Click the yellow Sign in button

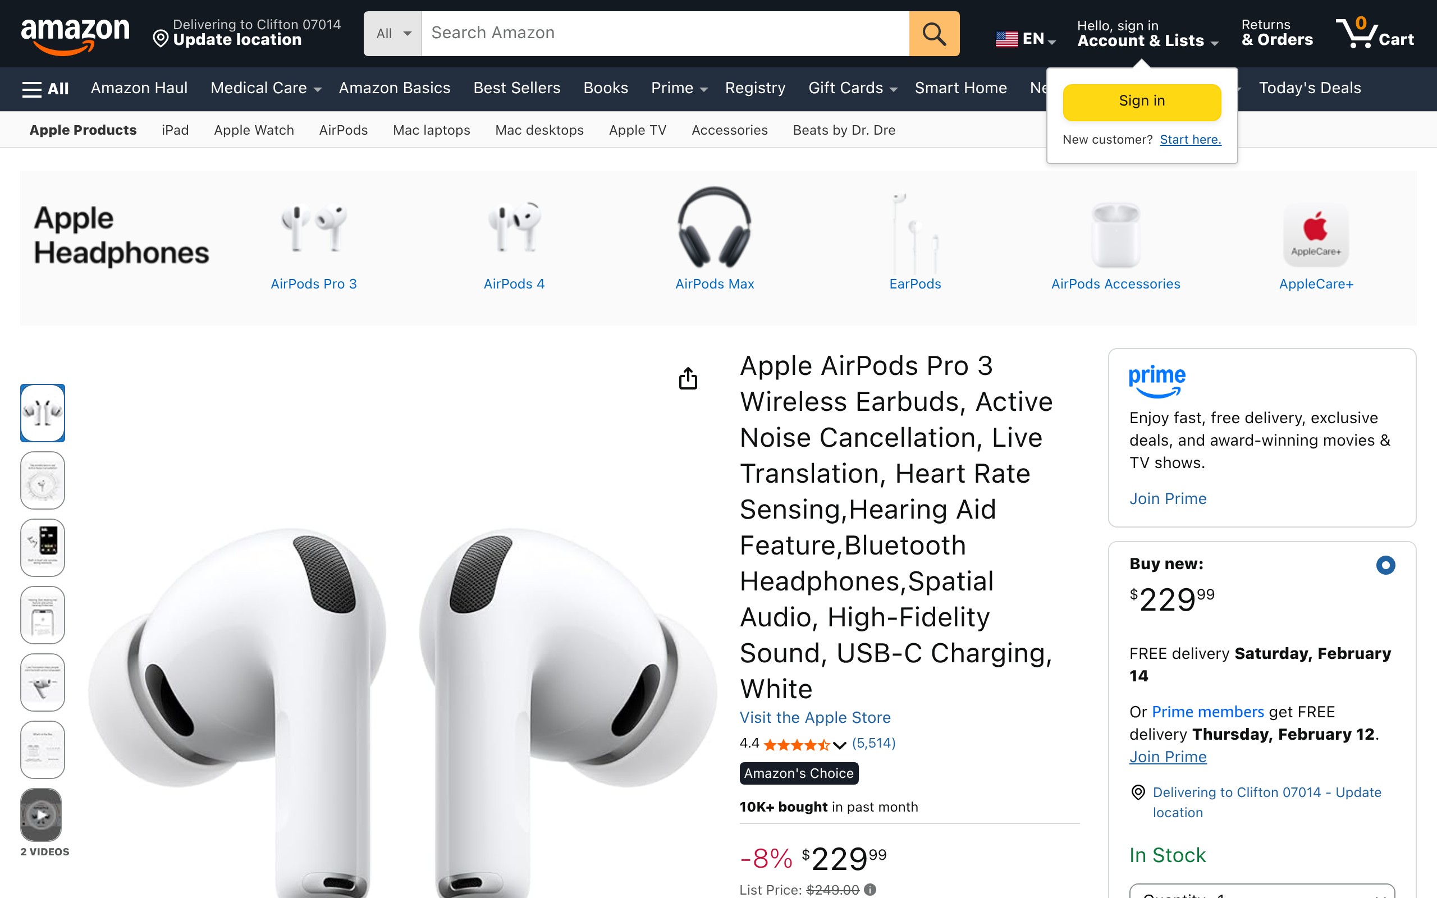1141,102
